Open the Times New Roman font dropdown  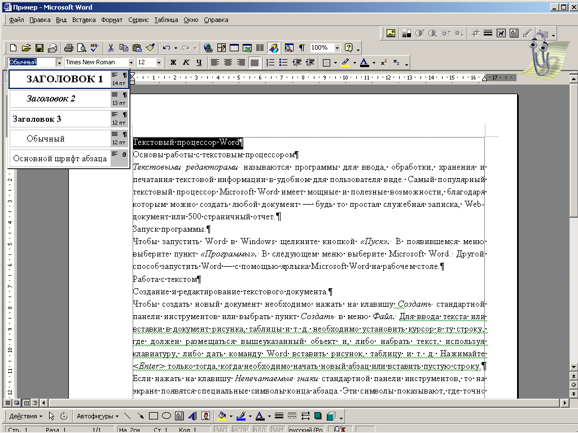coord(131,63)
